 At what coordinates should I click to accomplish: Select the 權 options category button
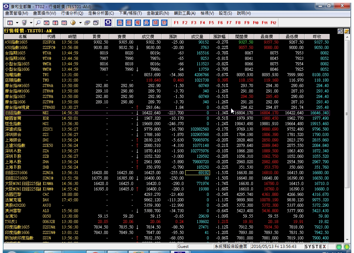coord(138,22)
